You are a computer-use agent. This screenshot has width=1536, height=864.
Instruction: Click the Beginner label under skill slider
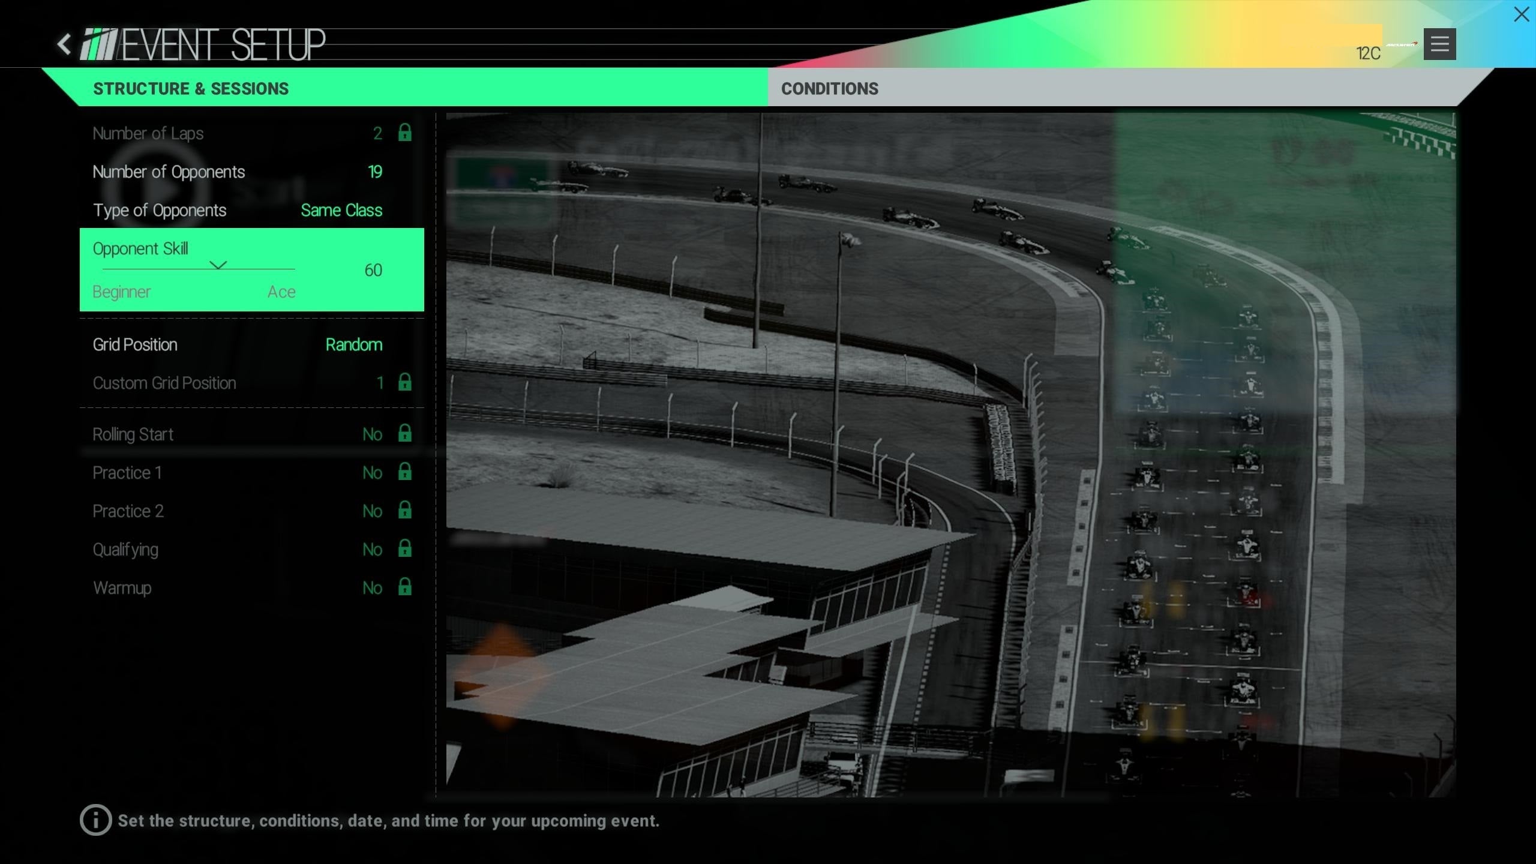(x=122, y=292)
